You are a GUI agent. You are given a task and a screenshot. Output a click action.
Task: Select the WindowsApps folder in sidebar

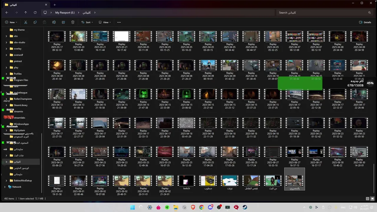(x=21, y=124)
